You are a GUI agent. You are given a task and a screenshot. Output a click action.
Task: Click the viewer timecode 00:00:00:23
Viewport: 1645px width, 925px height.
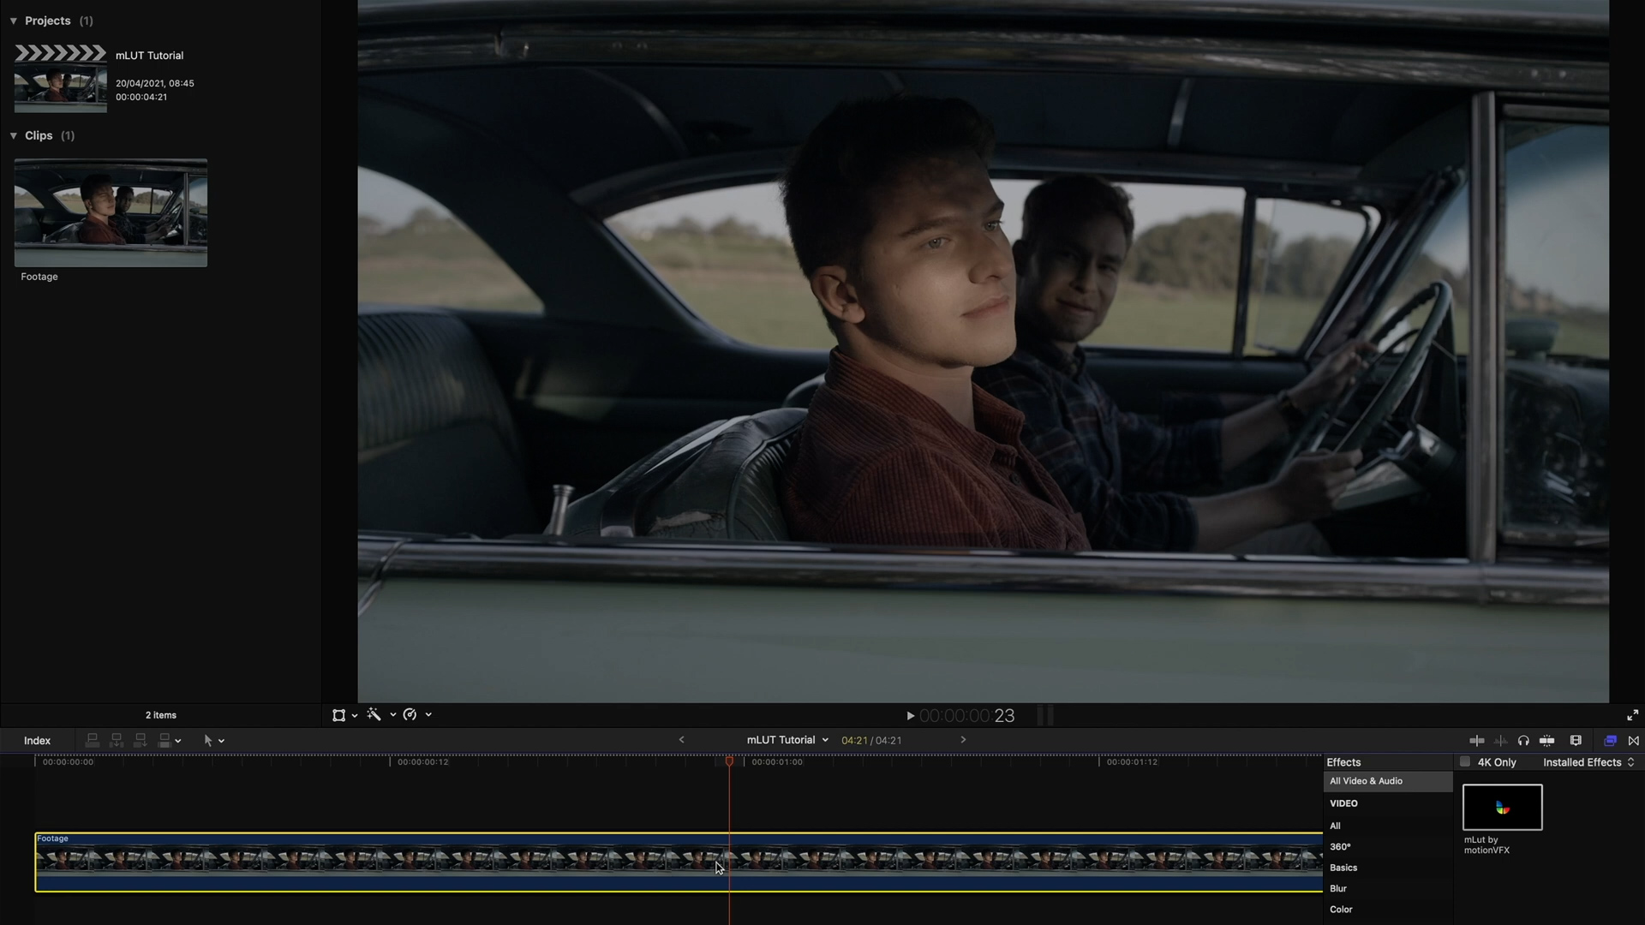tap(966, 716)
